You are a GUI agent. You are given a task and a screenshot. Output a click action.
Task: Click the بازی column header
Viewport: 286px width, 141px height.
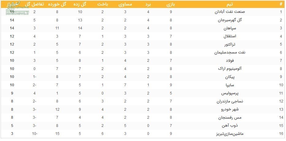pos(171,5)
